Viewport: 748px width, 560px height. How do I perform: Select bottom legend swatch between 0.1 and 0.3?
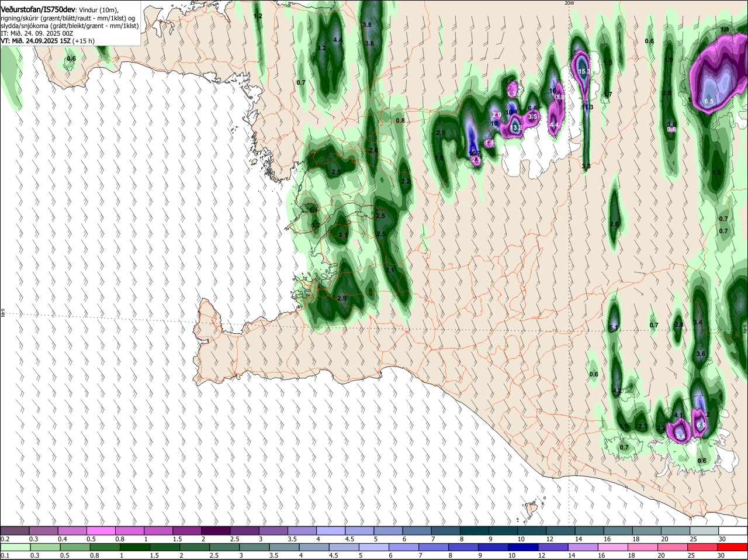point(15,547)
